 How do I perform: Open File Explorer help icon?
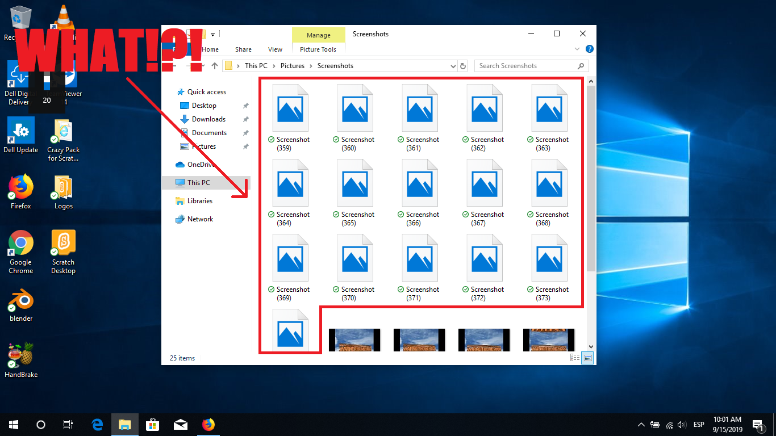(590, 49)
